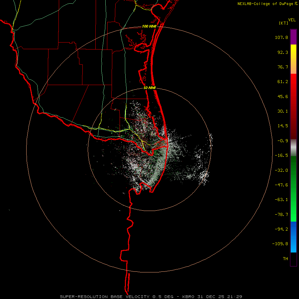
Task: Click the 100 NMI range ring label
Action: click(149, 26)
